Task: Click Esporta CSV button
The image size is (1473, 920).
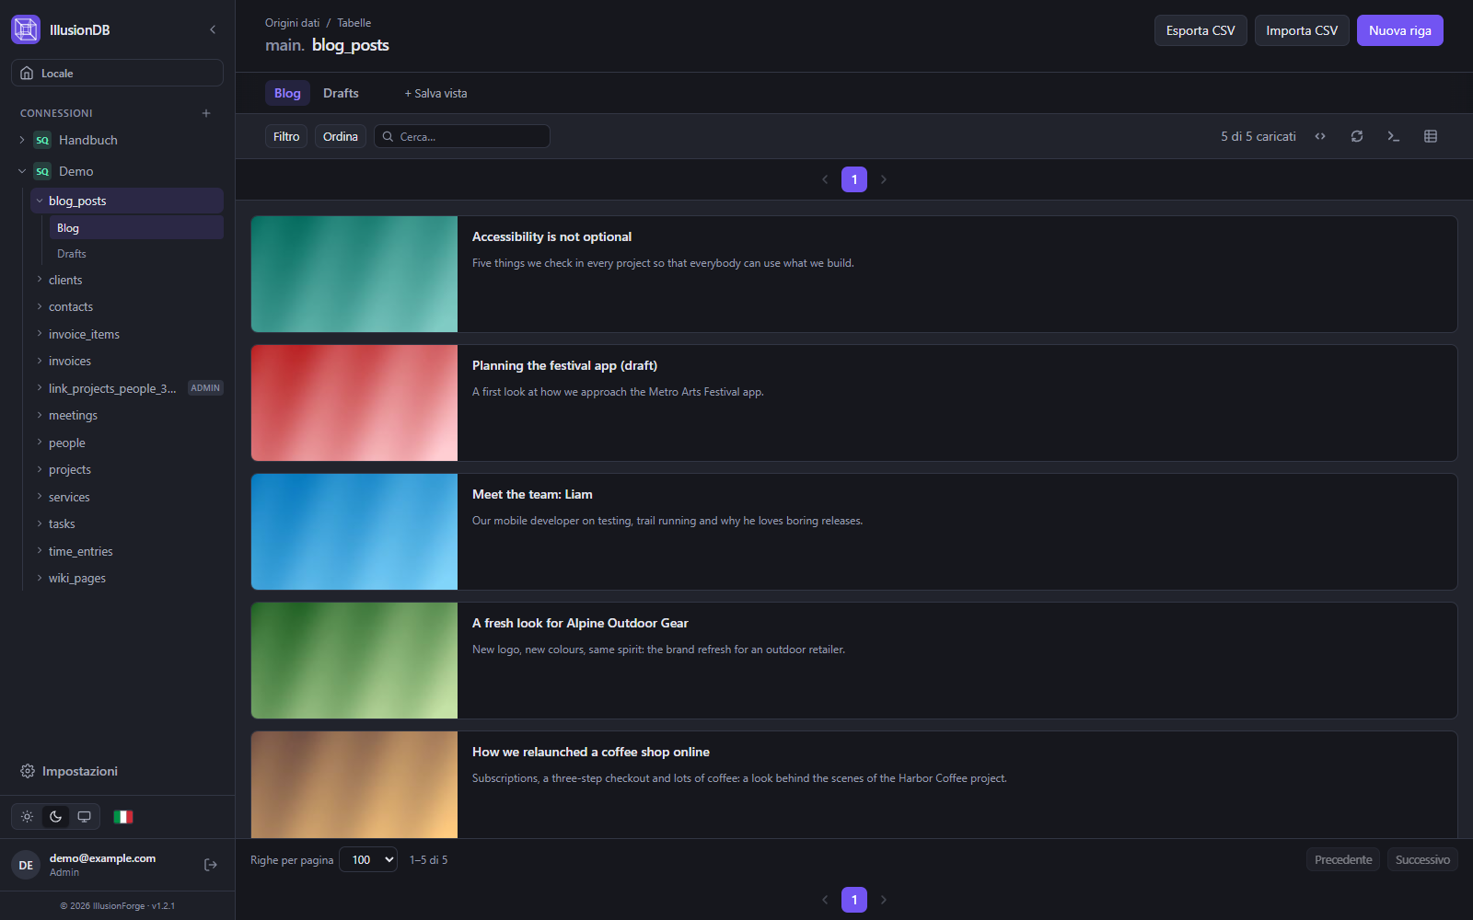Action: coord(1200,30)
